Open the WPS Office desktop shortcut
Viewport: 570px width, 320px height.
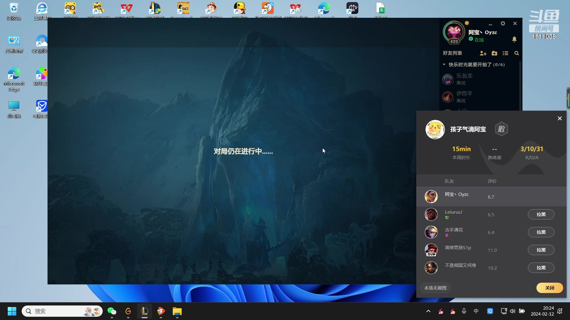point(127,10)
